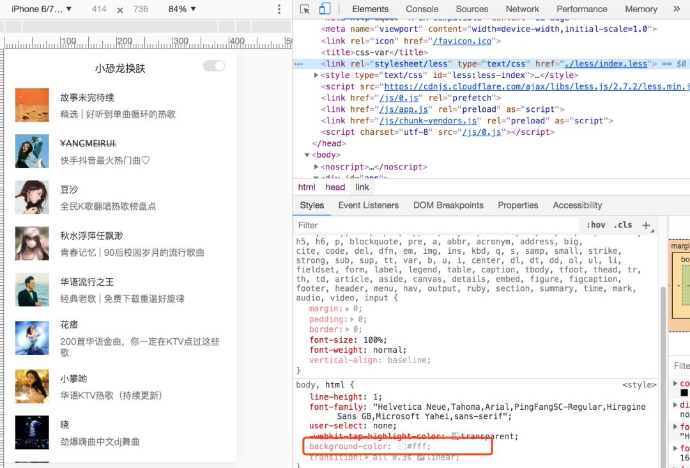Open the 豆沙 cover thumbnail
Viewport: 690px width, 468px height.
[x=32, y=198]
